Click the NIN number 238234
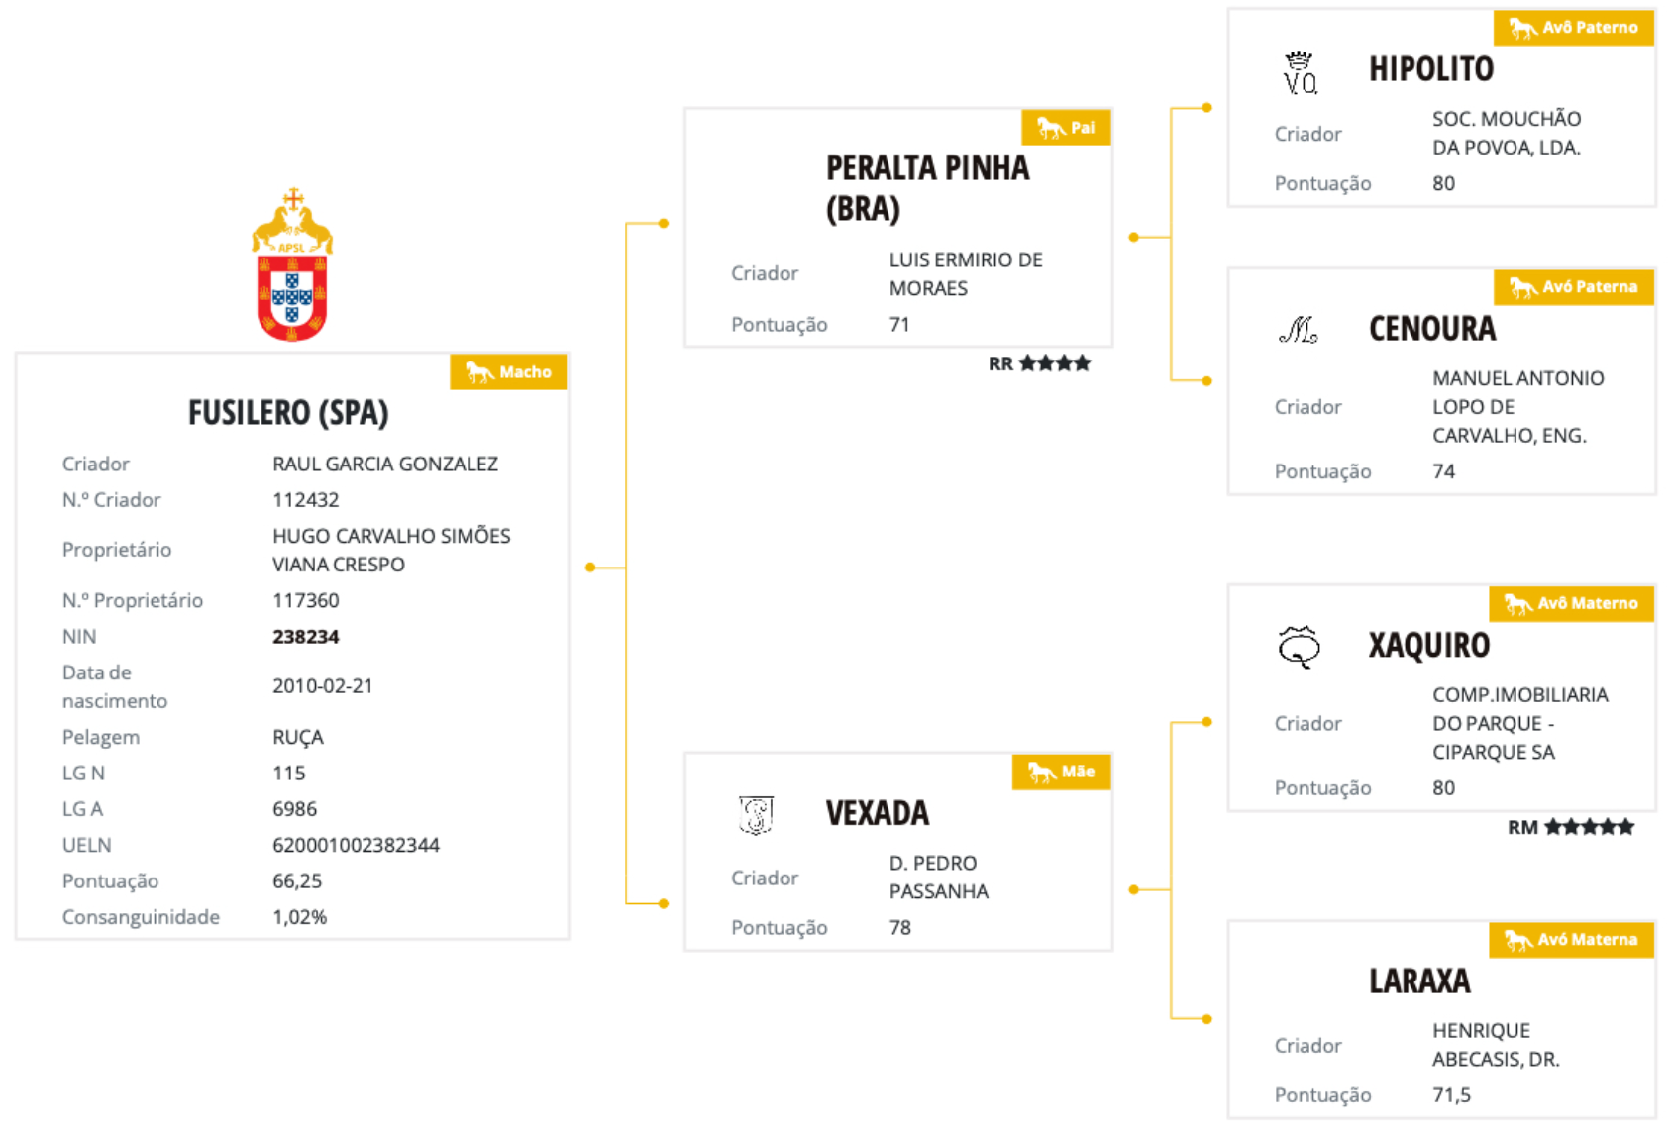This screenshot has width=1672, height=1136. pyautogui.click(x=305, y=637)
